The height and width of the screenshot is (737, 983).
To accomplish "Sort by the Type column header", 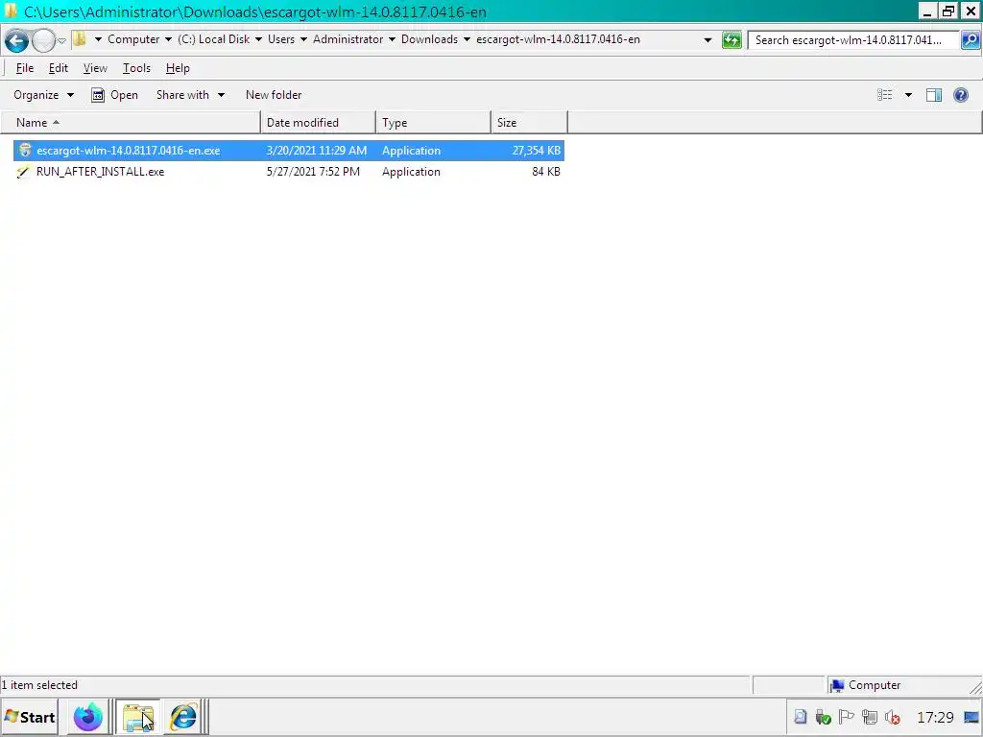I will (x=433, y=123).
